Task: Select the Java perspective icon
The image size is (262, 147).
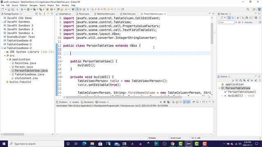Action: (260, 9)
